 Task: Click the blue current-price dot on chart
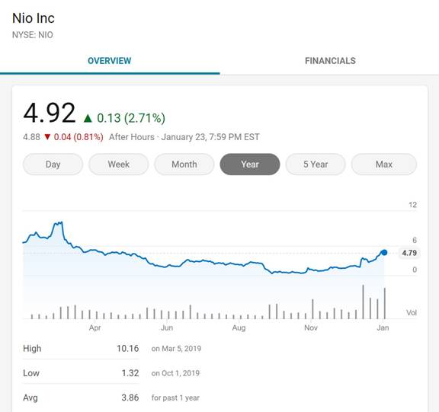coord(384,253)
